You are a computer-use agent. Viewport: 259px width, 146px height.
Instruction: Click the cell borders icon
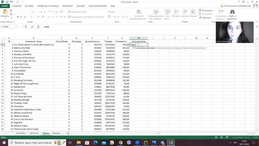pos(31,17)
